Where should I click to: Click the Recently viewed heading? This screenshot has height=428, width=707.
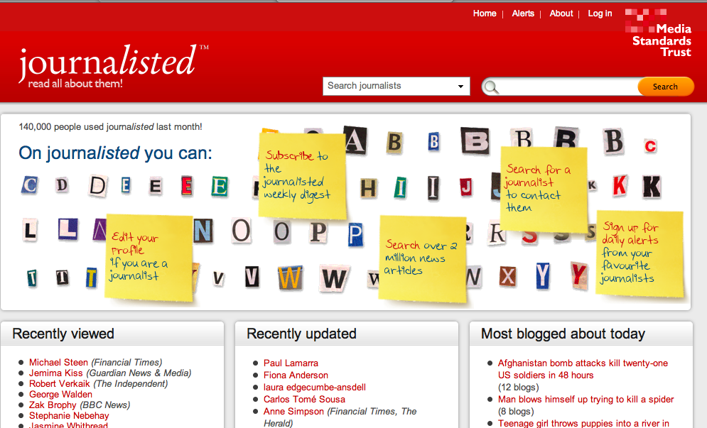pyautogui.click(x=63, y=334)
